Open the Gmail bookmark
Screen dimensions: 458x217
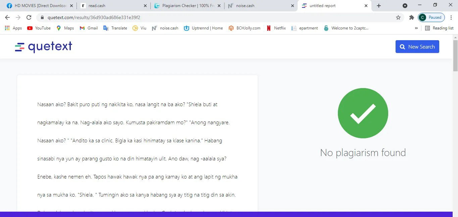pyautogui.click(x=89, y=28)
